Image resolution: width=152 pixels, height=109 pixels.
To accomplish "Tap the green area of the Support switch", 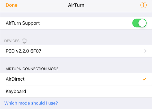I will (135, 23).
